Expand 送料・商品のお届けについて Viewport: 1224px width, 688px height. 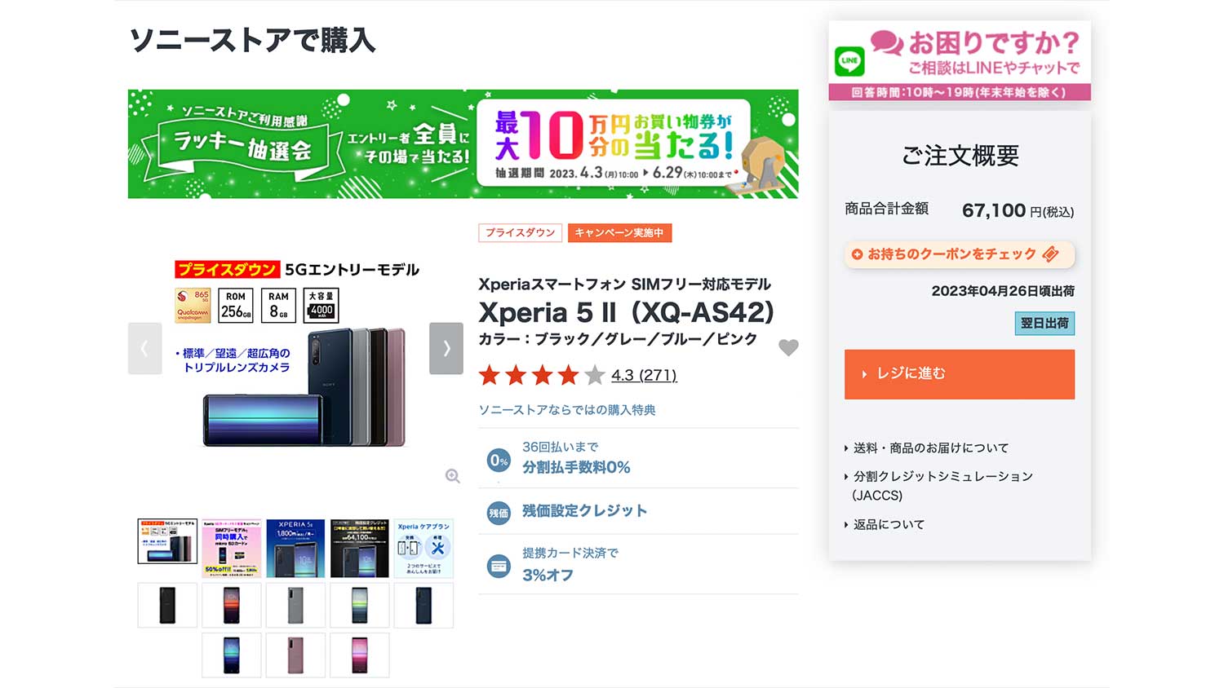pyautogui.click(x=930, y=448)
